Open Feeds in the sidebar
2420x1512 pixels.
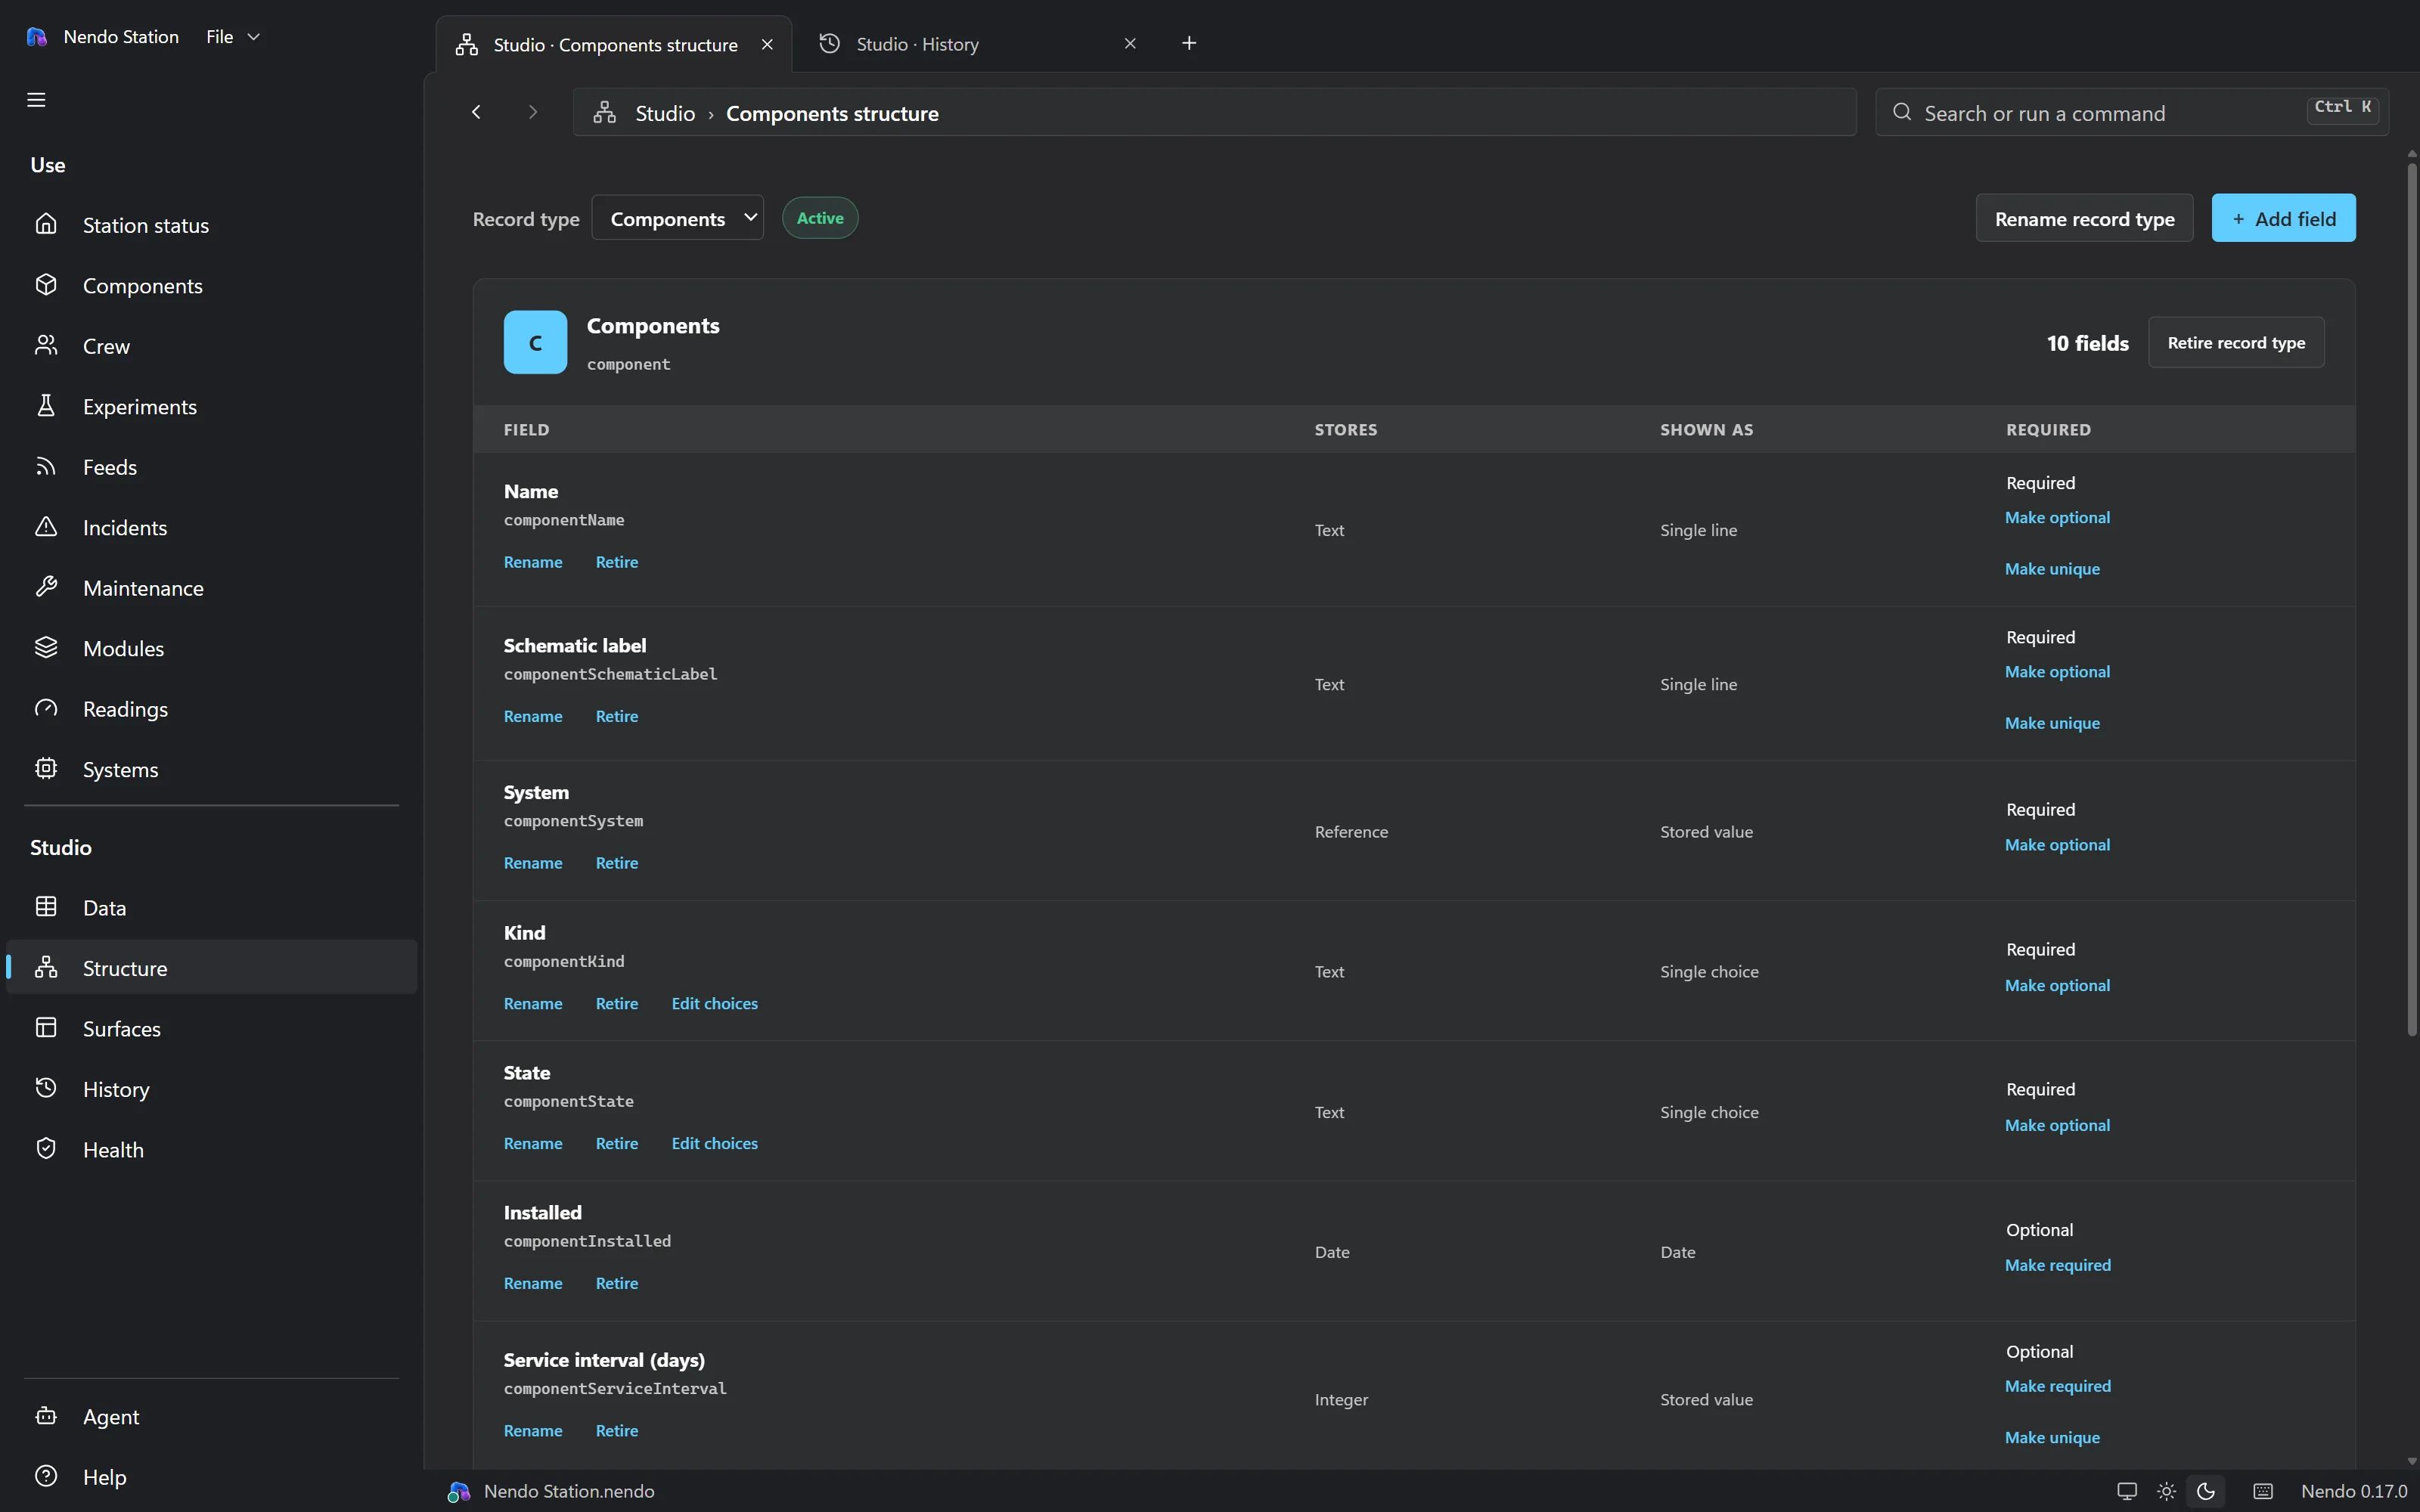[x=212, y=467]
